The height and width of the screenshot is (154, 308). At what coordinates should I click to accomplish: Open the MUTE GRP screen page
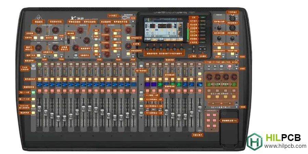(203, 39)
